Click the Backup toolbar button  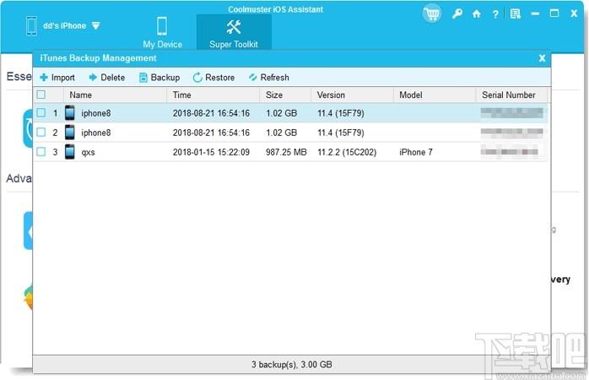pyautogui.click(x=159, y=78)
